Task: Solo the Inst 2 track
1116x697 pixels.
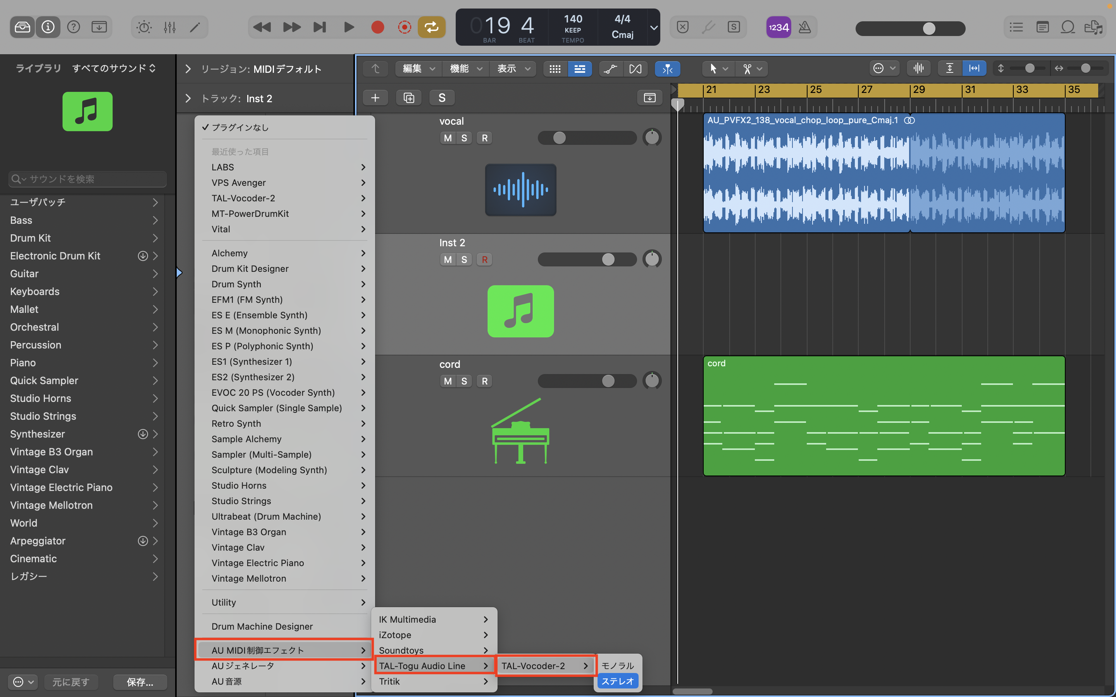Action: [464, 259]
